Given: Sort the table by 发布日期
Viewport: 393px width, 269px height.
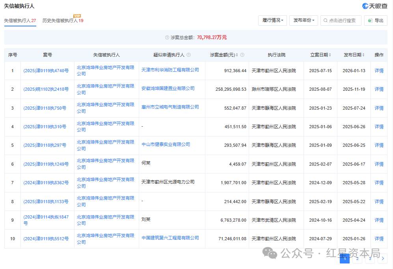Looking at the screenshot, I should pyautogui.click(x=354, y=55).
